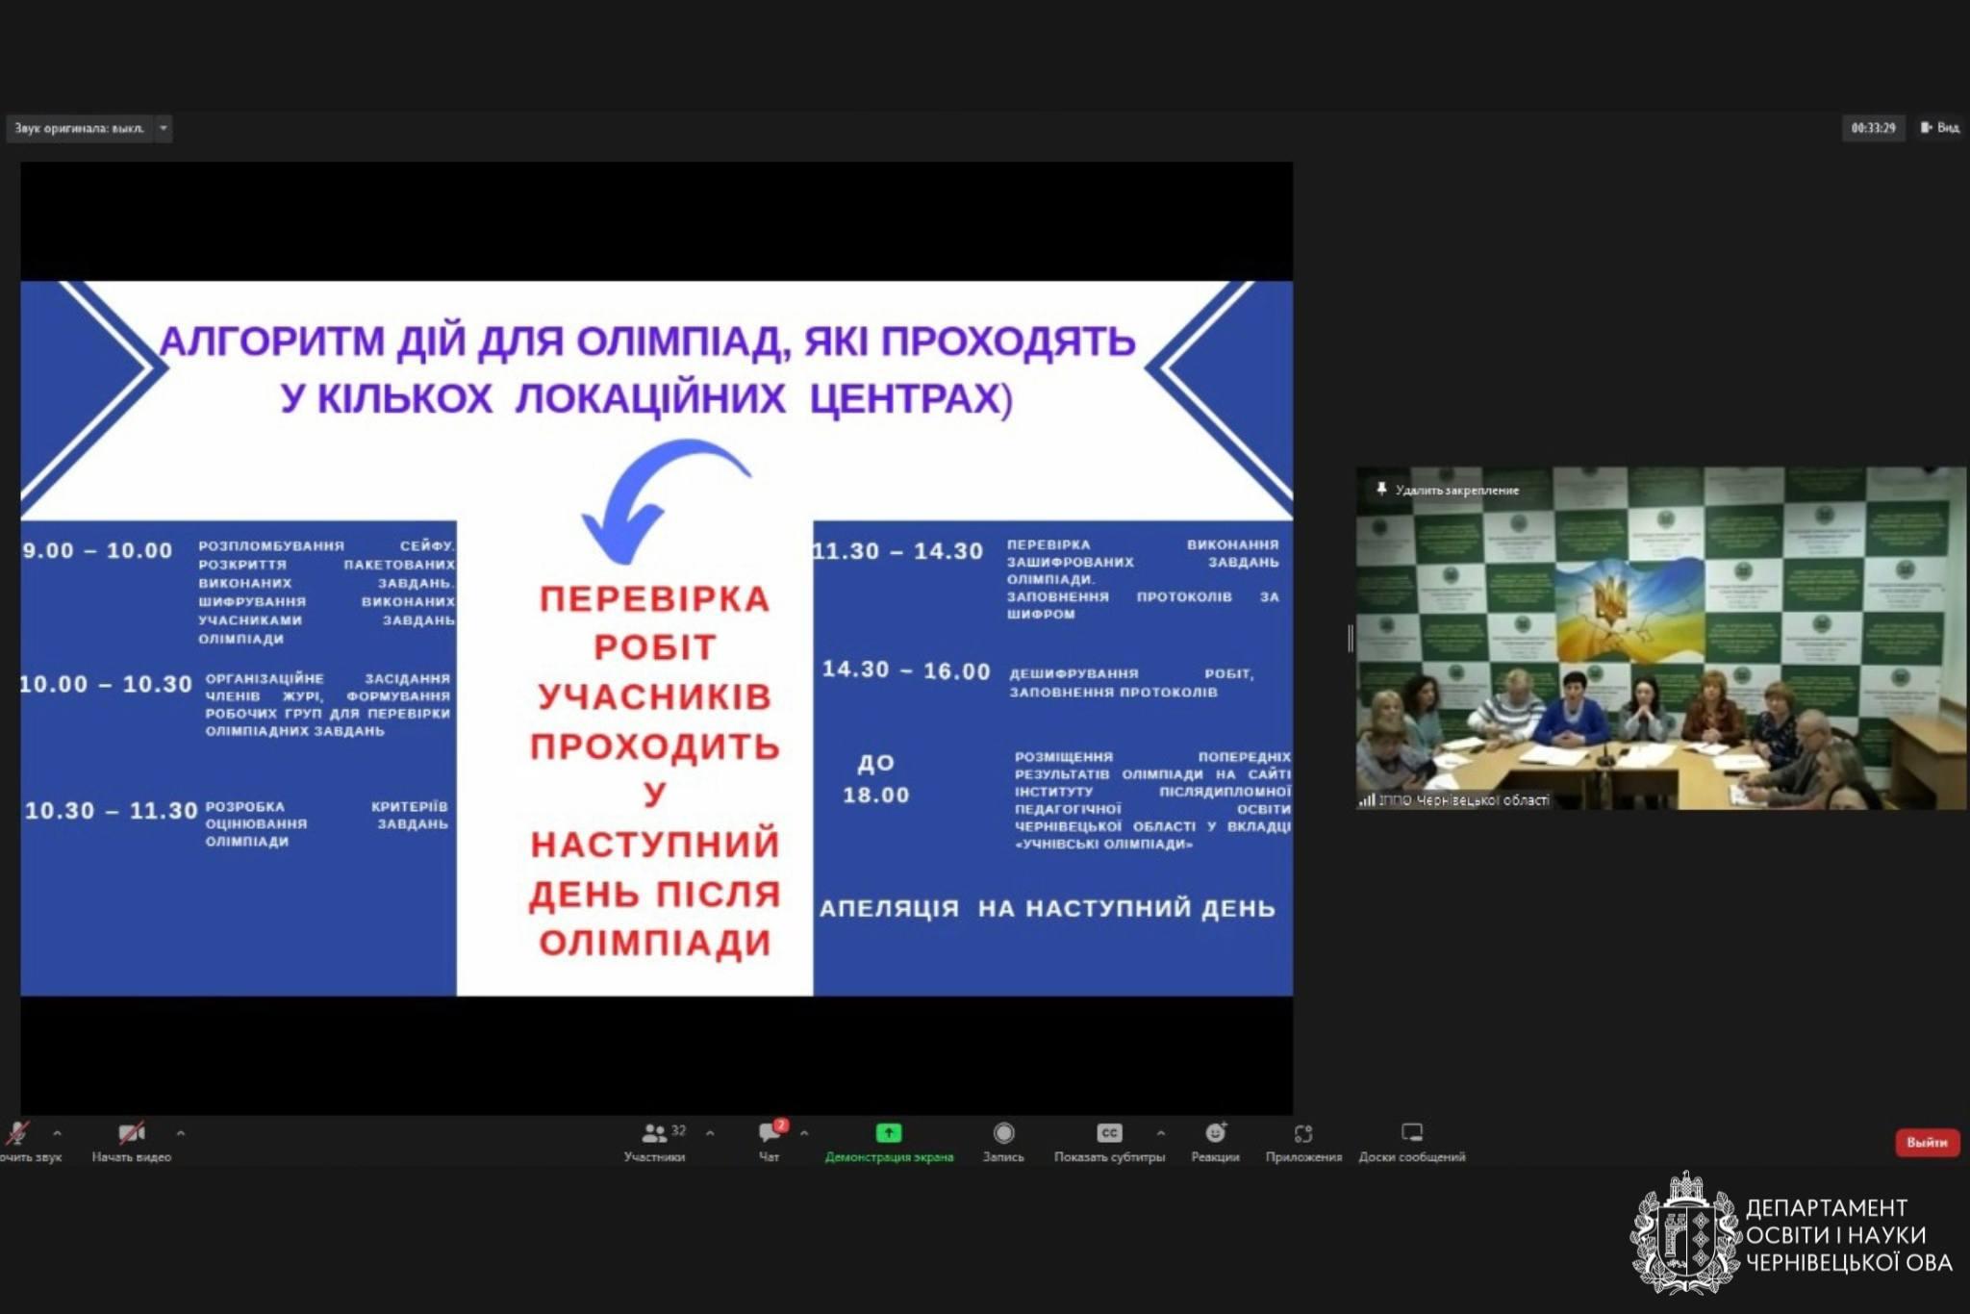Expand audio options arrow next to microphone
Screen dimensions: 1970x1314
coord(58,1133)
